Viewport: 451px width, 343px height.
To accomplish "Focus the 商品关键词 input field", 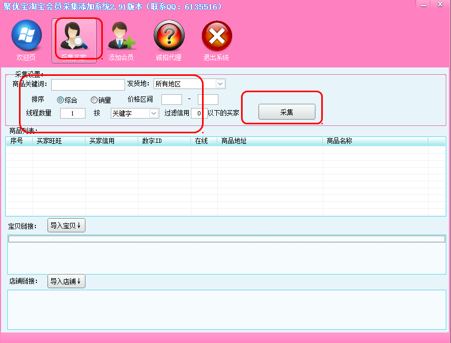I will (88, 84).
